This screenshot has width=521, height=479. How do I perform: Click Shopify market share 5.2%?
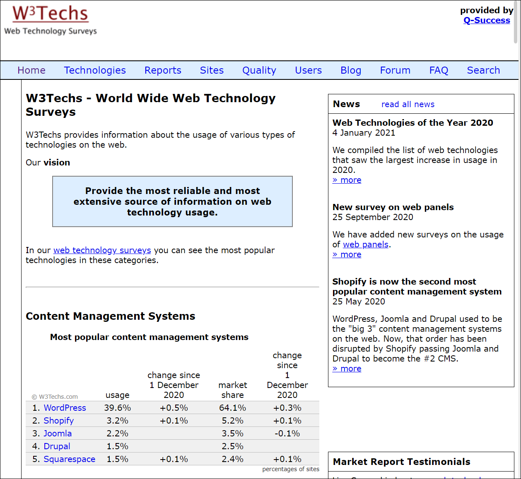[233, 421]
